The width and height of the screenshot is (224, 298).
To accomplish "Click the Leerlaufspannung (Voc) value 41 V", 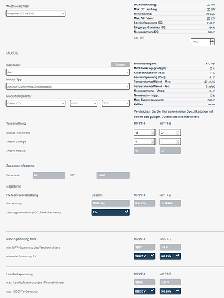I will 212,77.
